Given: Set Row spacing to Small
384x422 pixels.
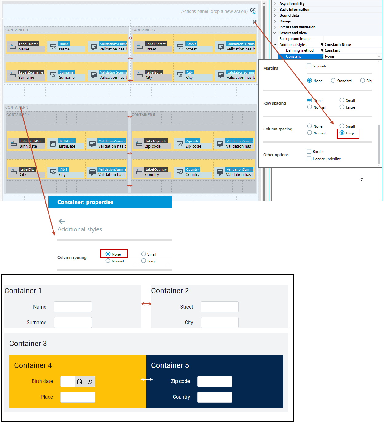Looking at the screenshot, I should pos(342,100).
